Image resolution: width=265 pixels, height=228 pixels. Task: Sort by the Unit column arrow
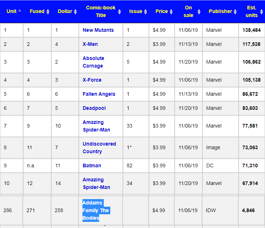pos(20,10)
